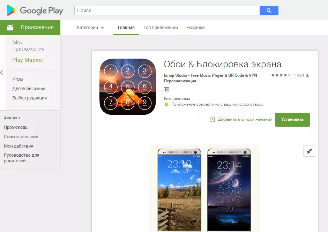Click the star rating next to 1 439

(281, 75)
